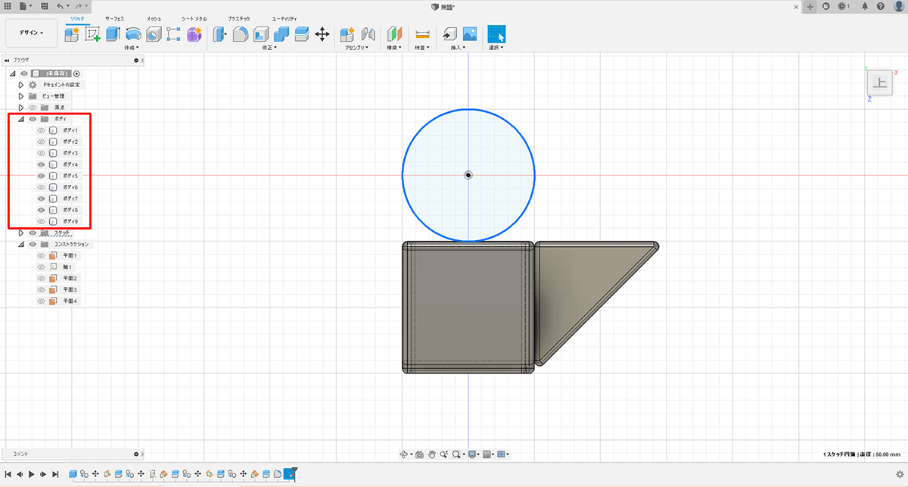Click the first timeline extrude feature

[73, 474]
